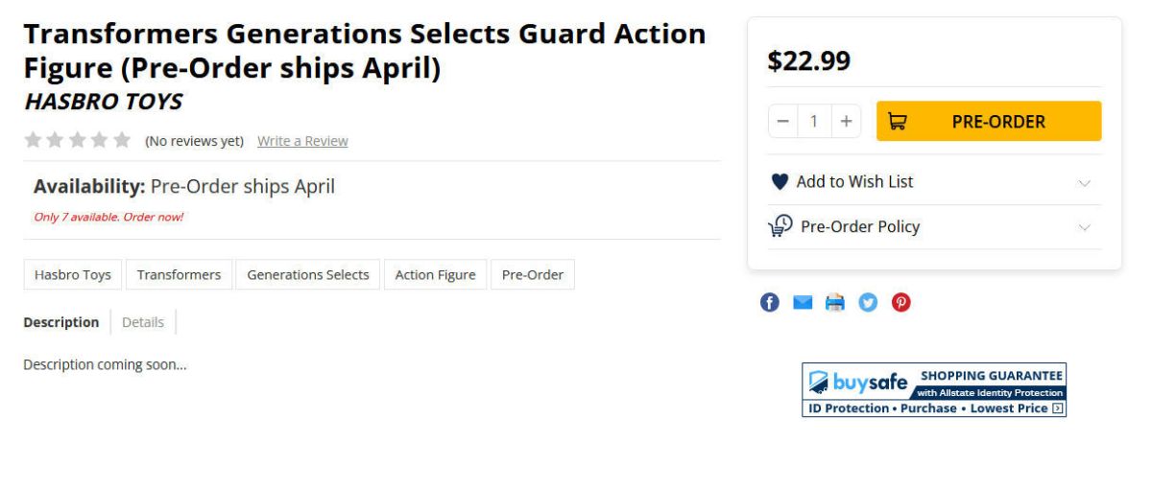Viewport: 1152px width, 489px height.
Task: Select the Description tab
Action: click(x=61, y=322)
